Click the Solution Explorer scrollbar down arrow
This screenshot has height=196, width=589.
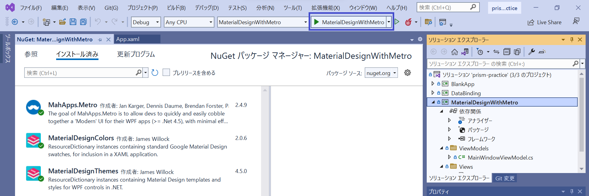581,169
